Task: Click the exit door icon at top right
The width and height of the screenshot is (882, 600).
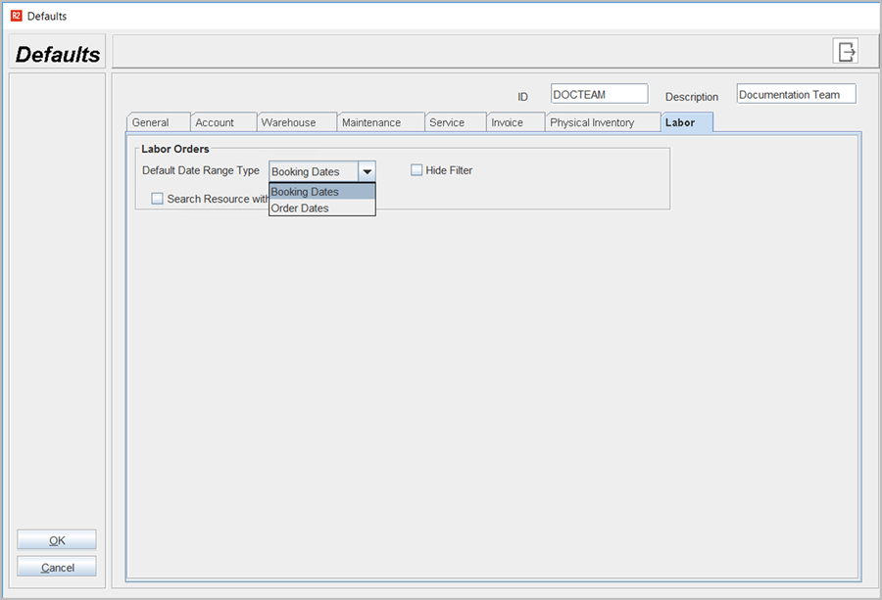Action: pyautogui.click(x=846, y=52)
